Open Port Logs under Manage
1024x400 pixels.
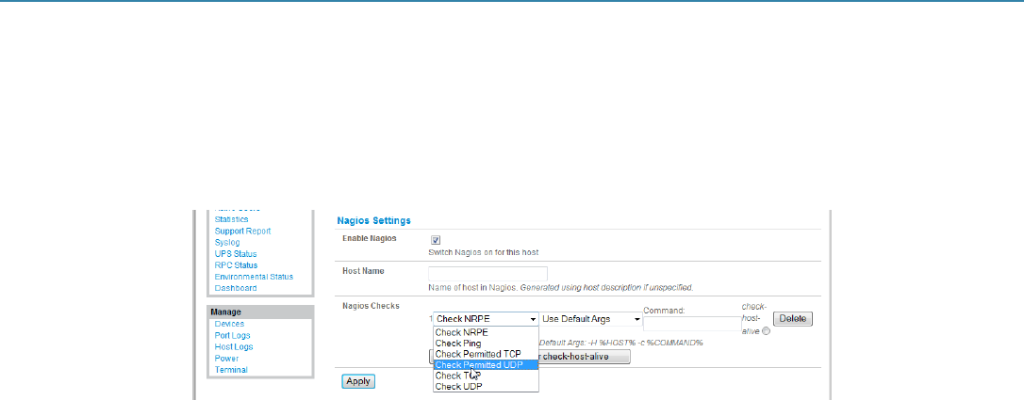(232, 335)
